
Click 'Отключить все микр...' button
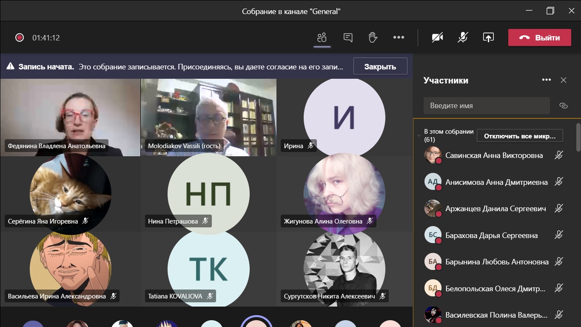(x=519, y=135)
